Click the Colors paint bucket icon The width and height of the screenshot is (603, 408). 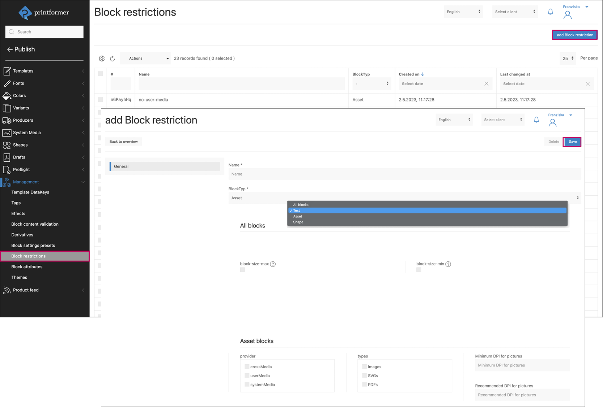point(7,96)
